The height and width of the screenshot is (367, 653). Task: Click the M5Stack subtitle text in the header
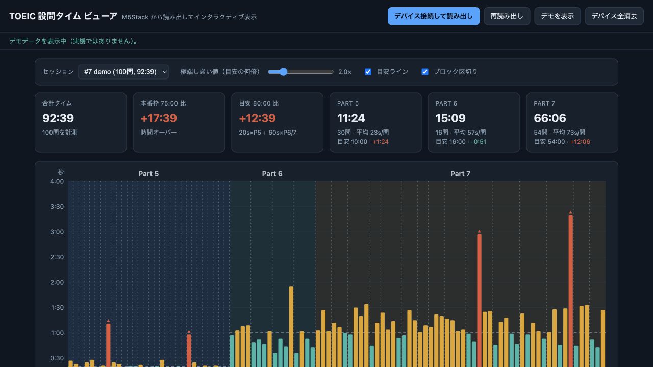coord(189,17)
